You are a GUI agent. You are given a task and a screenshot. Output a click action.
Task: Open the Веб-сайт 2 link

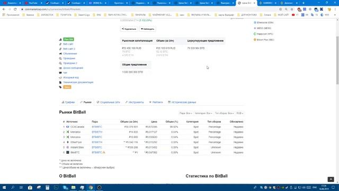coord(69,49)
